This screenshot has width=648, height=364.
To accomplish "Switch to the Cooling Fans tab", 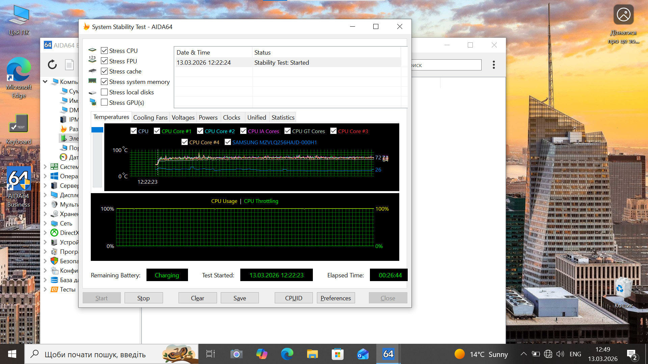I will coord(150,118).
